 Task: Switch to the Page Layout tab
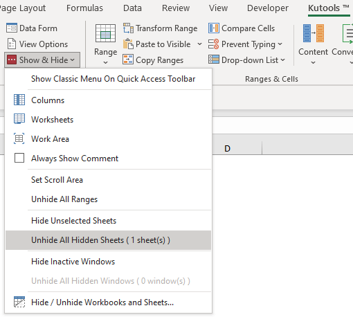click(x=22, y=8)
